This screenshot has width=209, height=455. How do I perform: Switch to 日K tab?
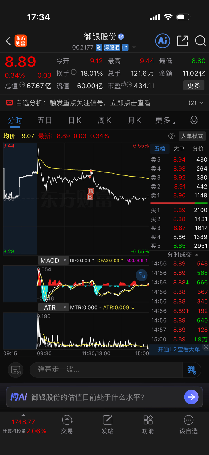point(75,120)
